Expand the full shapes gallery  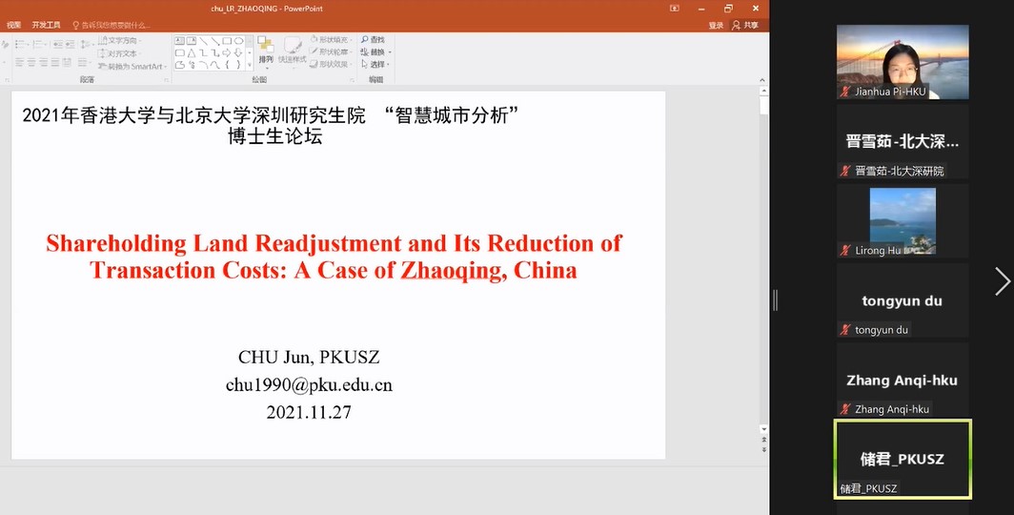(250, 65)
